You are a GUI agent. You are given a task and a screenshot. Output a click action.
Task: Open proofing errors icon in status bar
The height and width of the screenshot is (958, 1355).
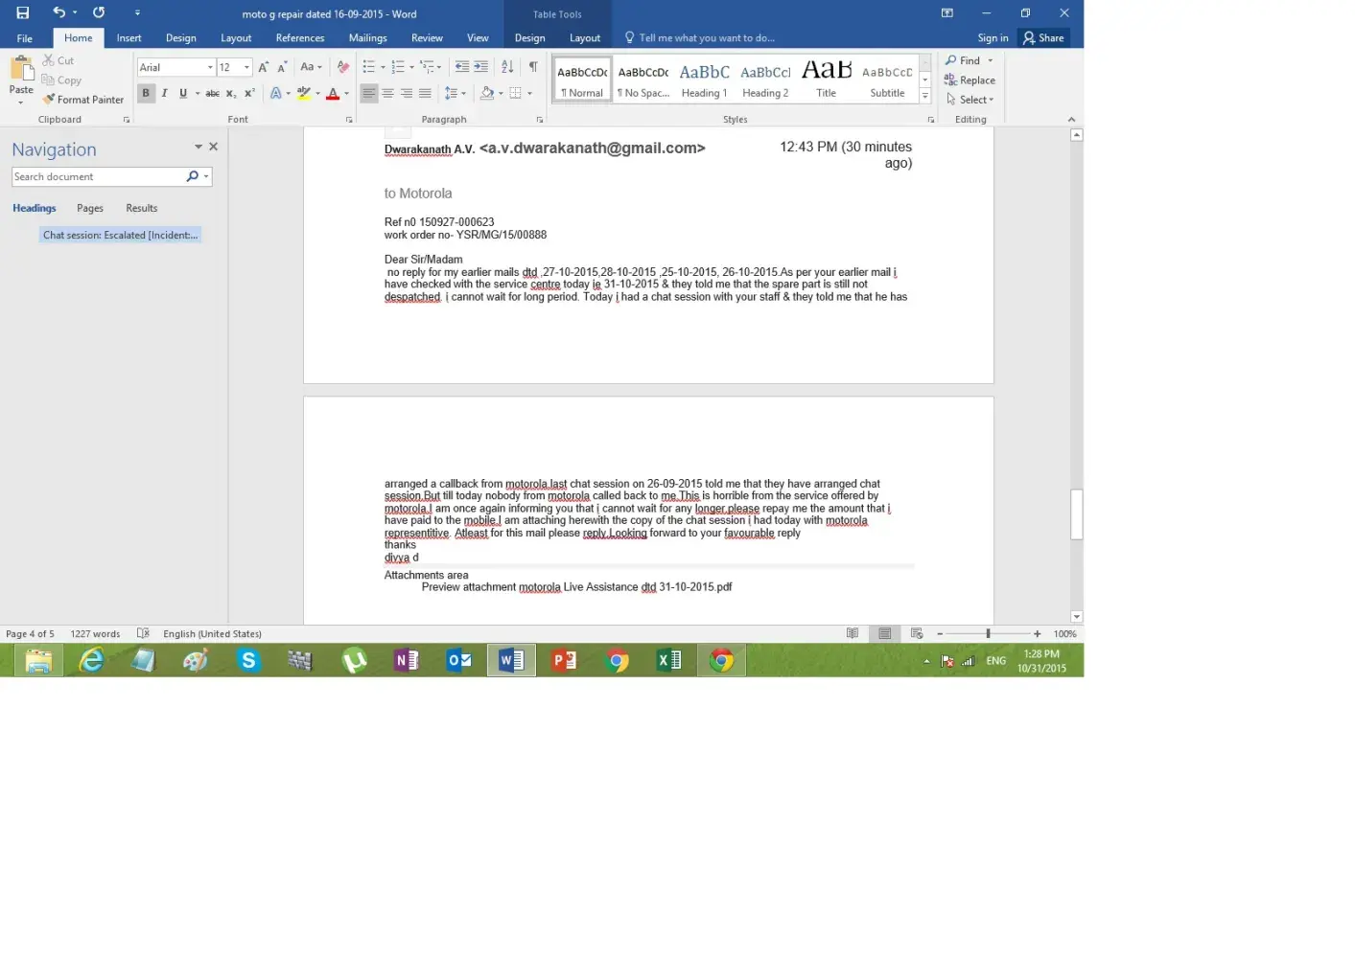pyautogui.click(x=143, y=634)
